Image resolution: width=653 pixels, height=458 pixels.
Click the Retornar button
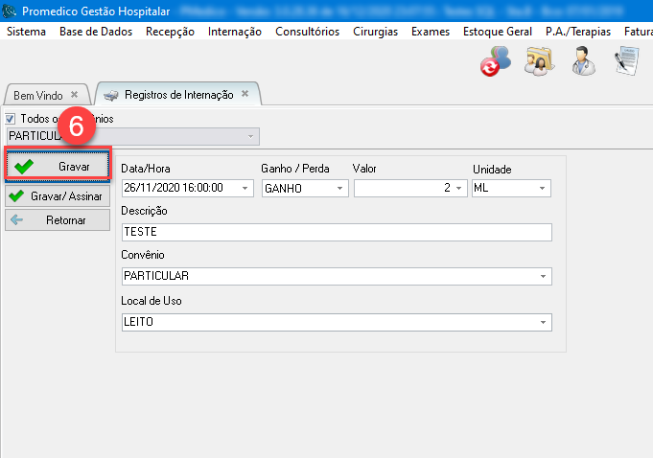click(58, 220)
